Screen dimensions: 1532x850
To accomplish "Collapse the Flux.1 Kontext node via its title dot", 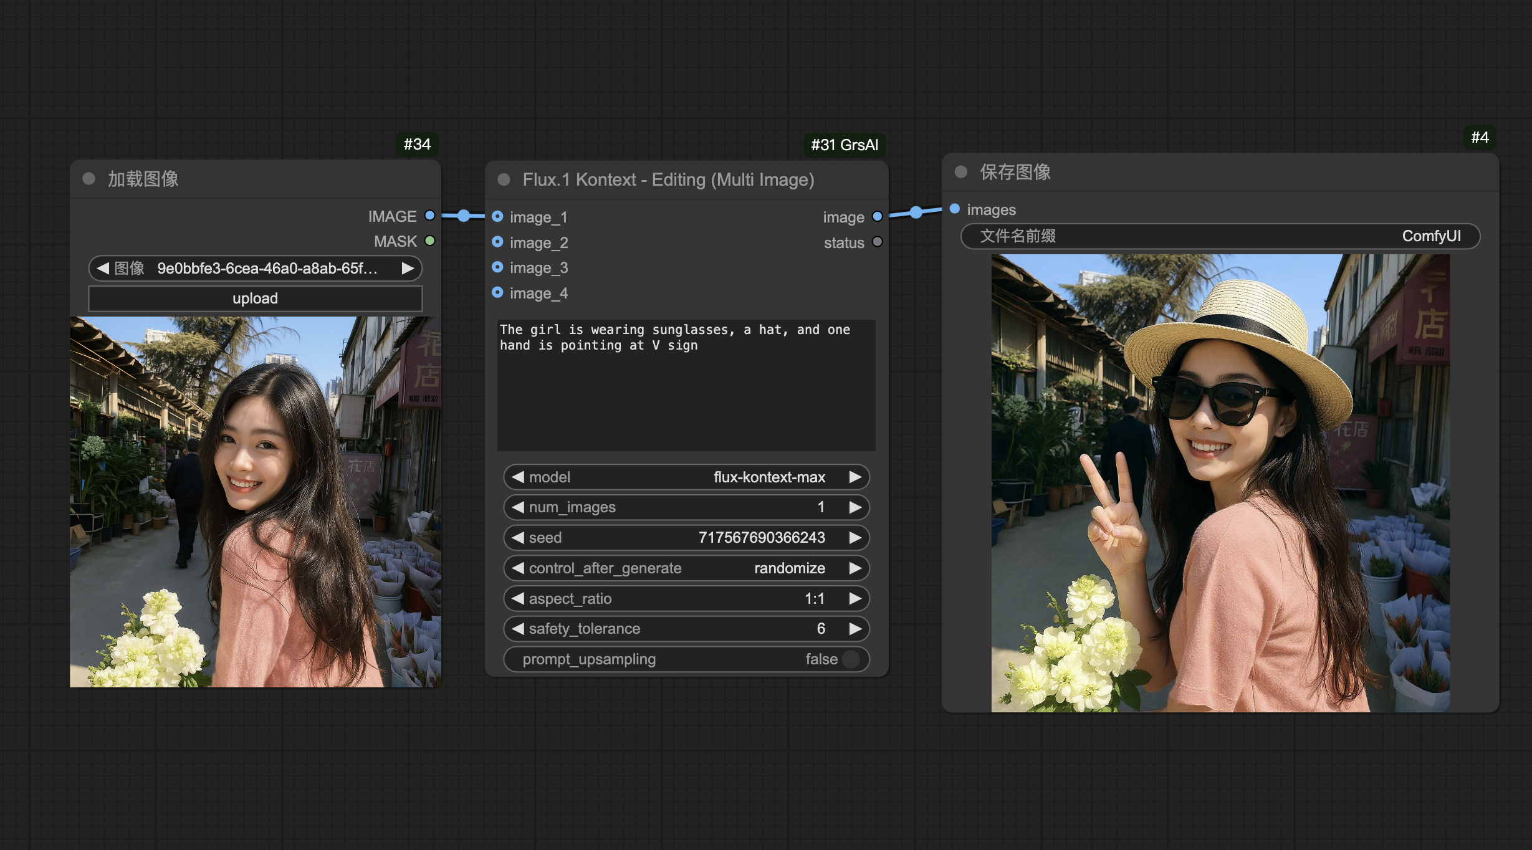I will pos(504,179).
